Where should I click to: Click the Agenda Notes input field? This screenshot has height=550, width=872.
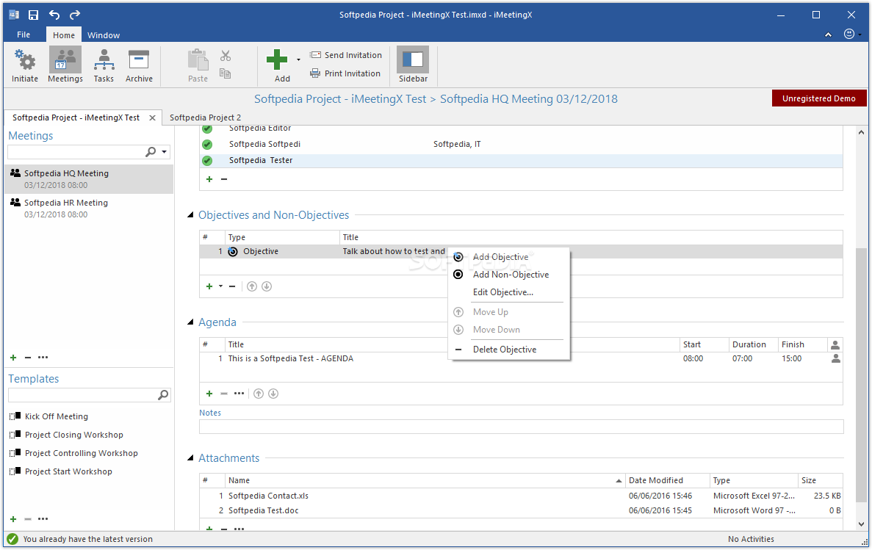[521, 427]
